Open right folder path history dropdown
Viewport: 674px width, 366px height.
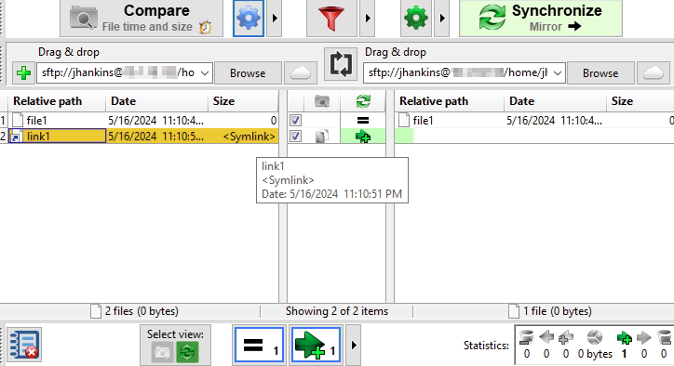558,73
